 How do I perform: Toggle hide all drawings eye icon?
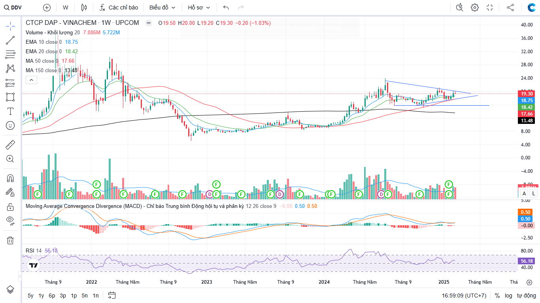(x=10, y=220)
